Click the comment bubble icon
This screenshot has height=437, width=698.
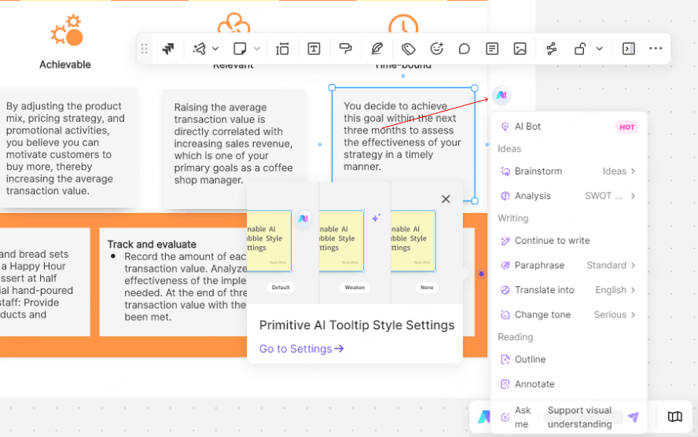[465, 49]
